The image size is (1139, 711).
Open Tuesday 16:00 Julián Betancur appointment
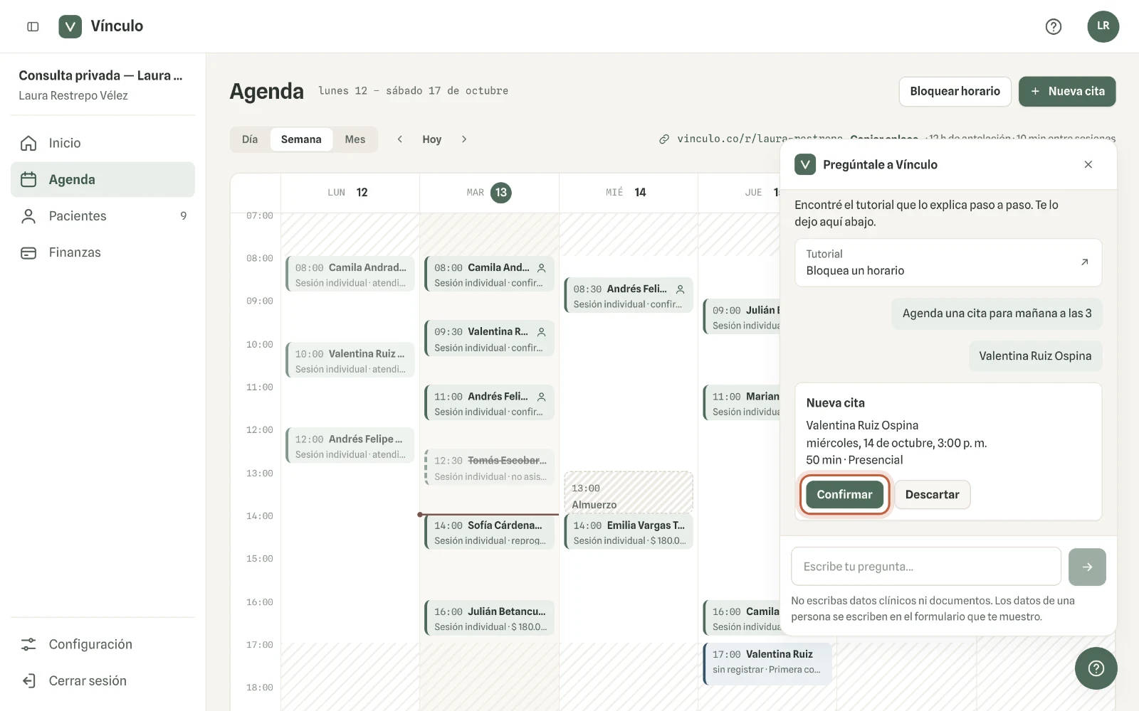click(x=489, y=618)
